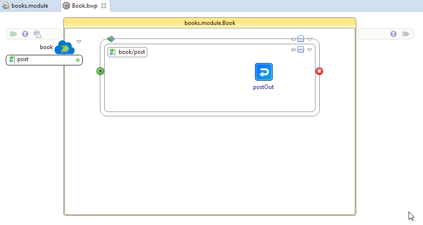The image size is (423, 225).
Task: Click the postOut label
Action: pyautogui.click(x=263, y=87)
